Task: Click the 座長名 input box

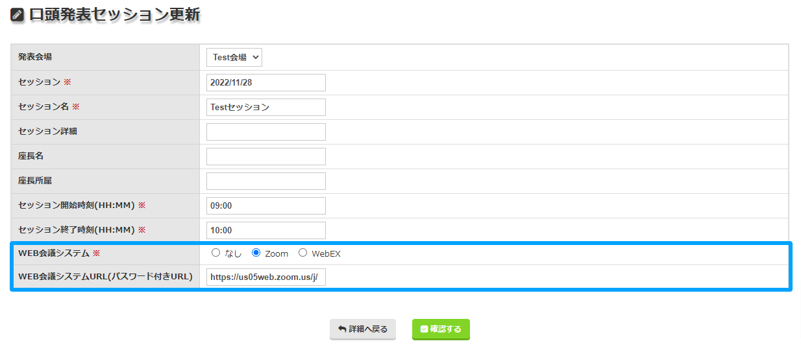Action: coord(265,157)
